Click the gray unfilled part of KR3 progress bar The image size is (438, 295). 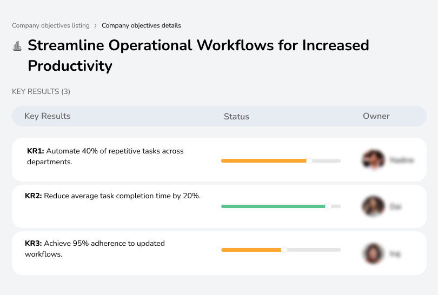(314, 250)
